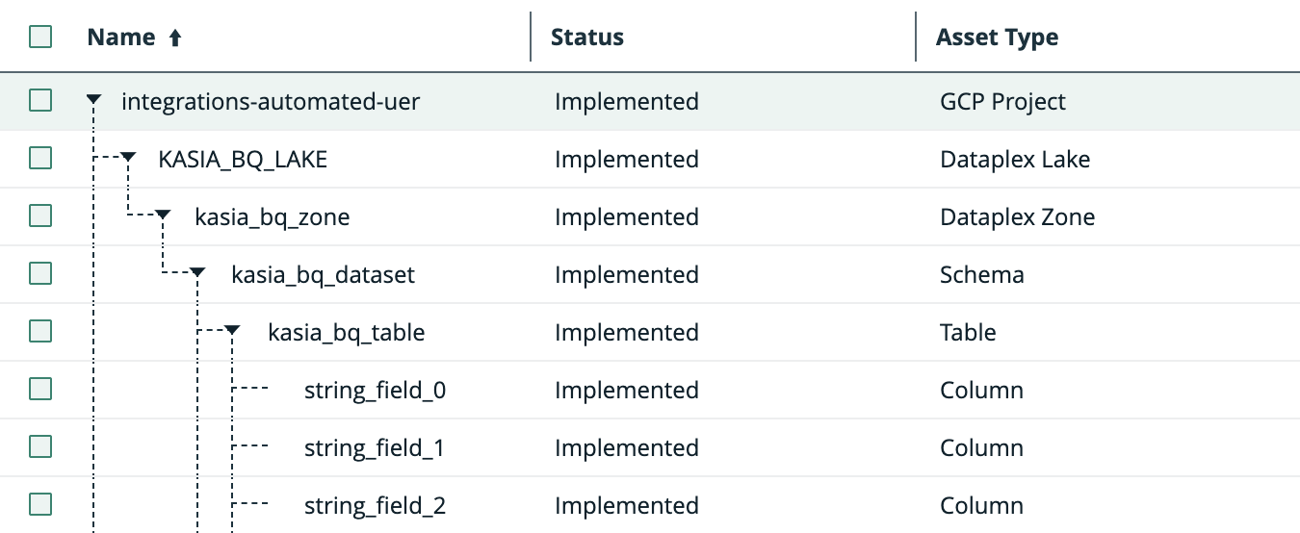Collapse the kasia_bq_dataset schema node
This screenshot has height=533, width=1300.
tap(197, 273)
